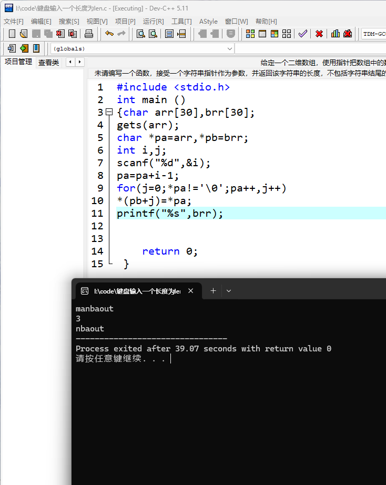
Task: Click the document icon left of green plus
Action: (12, 48)
